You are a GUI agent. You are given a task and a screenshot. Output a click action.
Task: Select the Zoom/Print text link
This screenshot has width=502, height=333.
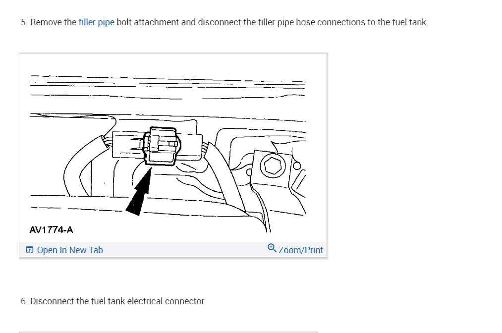click(x=301, y=250)
